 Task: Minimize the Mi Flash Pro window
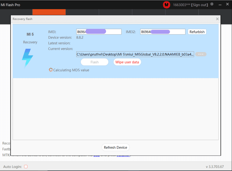[220, 5]
